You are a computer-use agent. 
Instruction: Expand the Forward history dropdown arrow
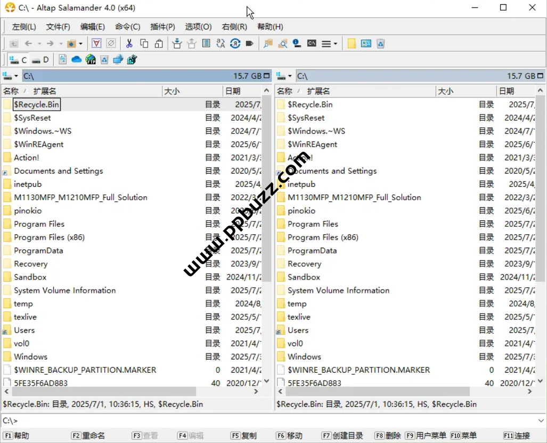[61, 44]
